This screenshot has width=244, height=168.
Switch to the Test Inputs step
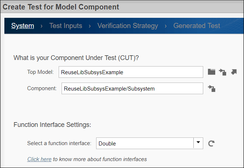click(66, 26)
